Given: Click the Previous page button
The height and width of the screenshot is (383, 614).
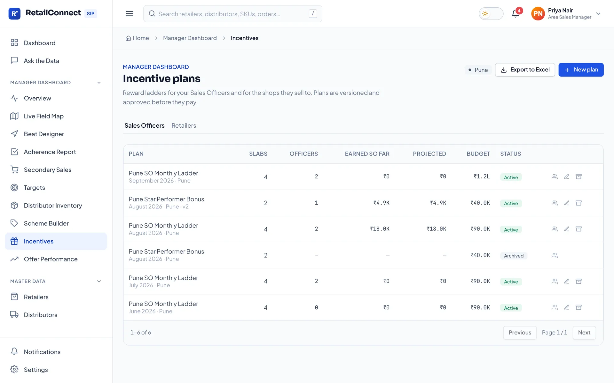Looking at the screenshot, I should (520, 333).
